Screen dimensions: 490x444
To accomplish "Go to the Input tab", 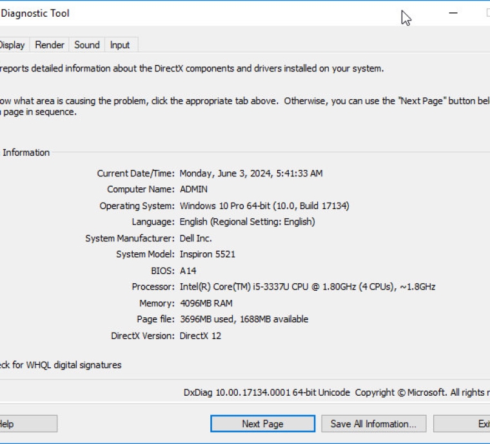I will point(120,45).
